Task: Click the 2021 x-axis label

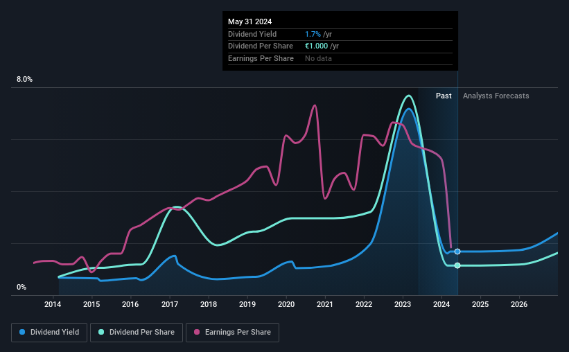Action: coord(325,304)
